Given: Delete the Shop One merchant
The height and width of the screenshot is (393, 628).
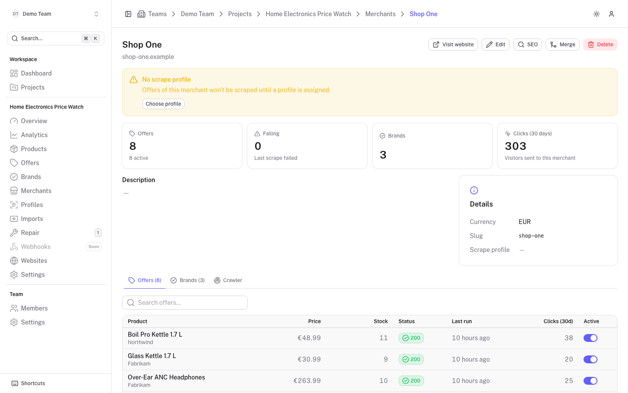Looking at the screenshot, I should (x=600, y=45).
